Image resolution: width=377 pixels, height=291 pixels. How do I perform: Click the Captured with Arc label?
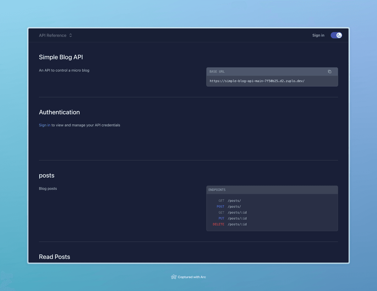(192, 277)
